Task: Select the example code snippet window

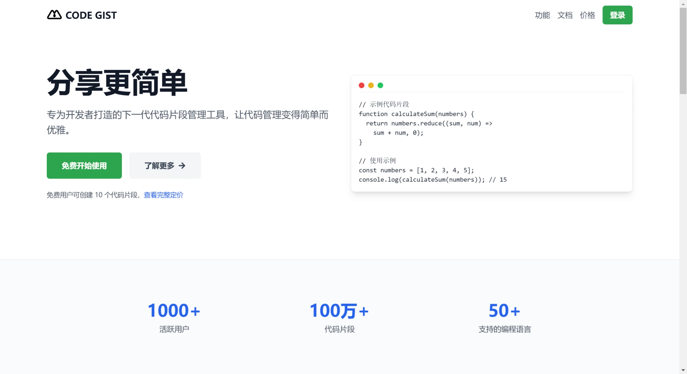Action: click(x=491, y=133)
